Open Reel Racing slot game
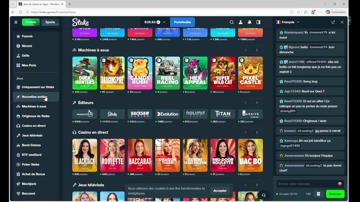The width and height of the screenshot is (360, 202). tap(167, 73)
